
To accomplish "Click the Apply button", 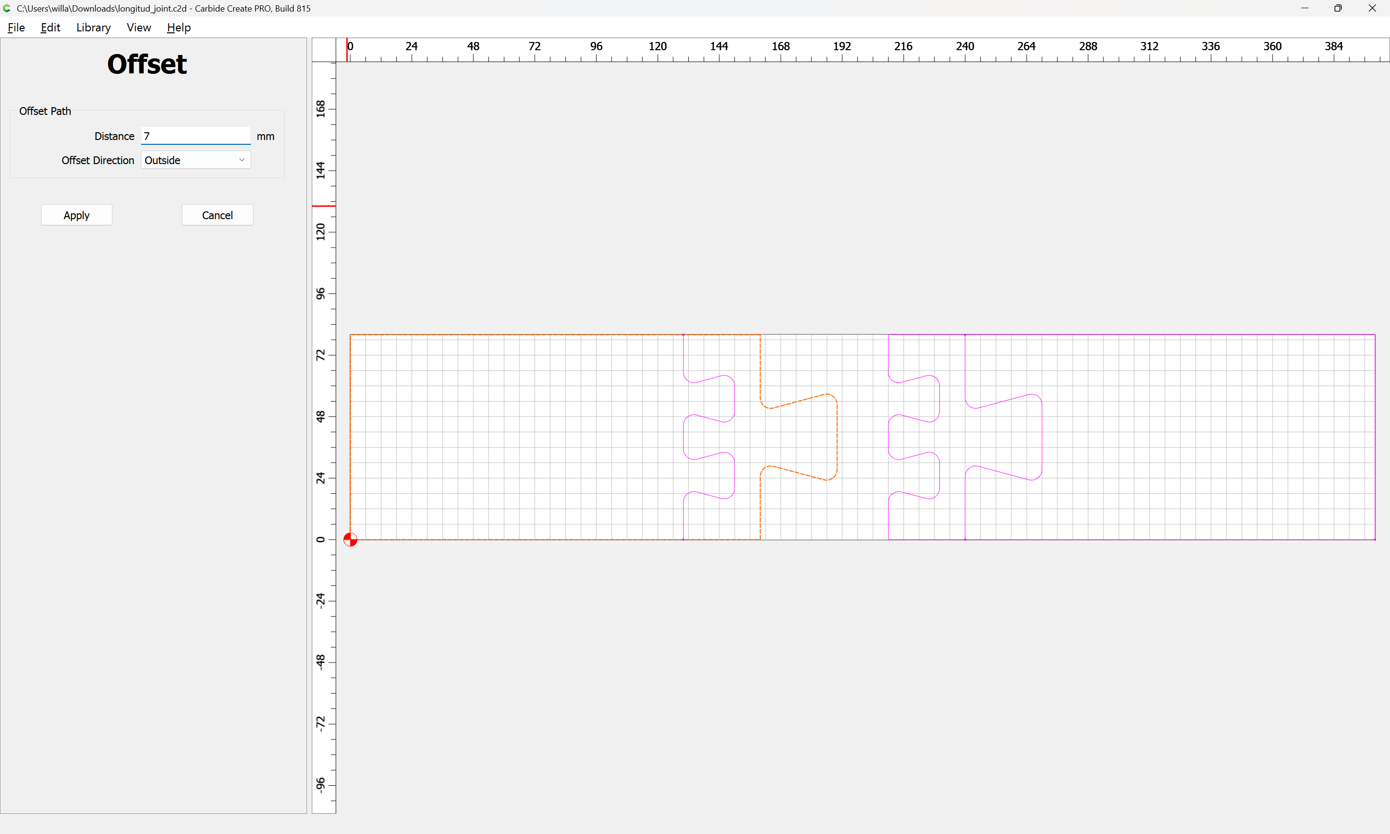I will click(x=76, y=215).
